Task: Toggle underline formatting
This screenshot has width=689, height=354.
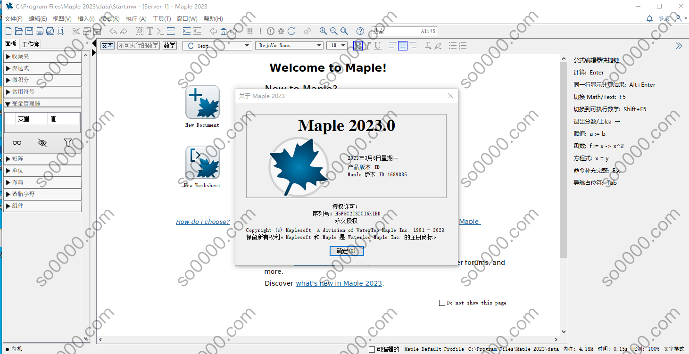Action: 377,45
